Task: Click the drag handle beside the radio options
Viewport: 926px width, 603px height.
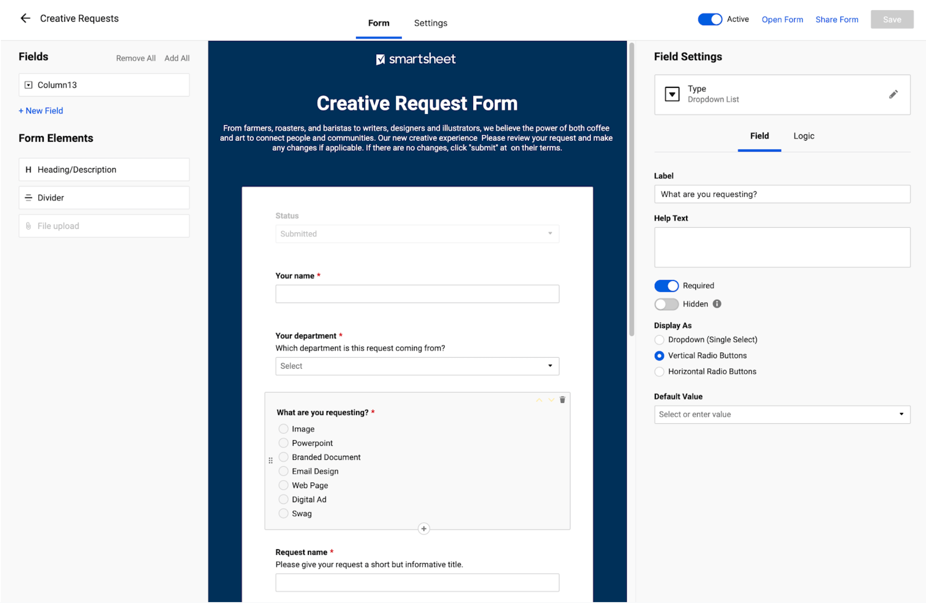Action: point(270,460)
